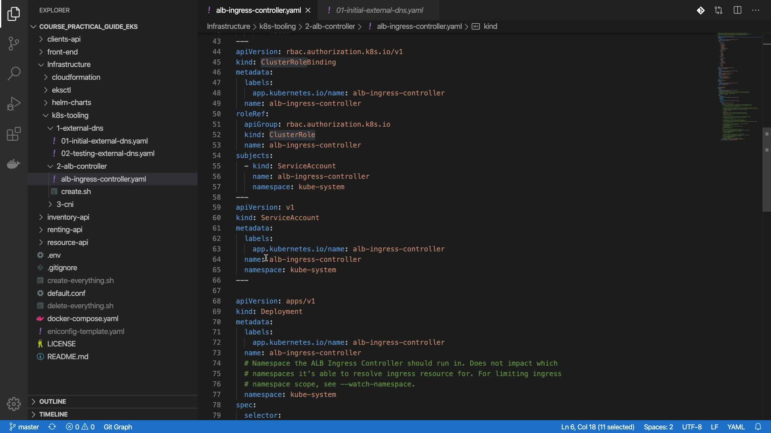Viewport: 771px width, 433px height.
Task: Open the Source Control view
Action: coord(14,43)
